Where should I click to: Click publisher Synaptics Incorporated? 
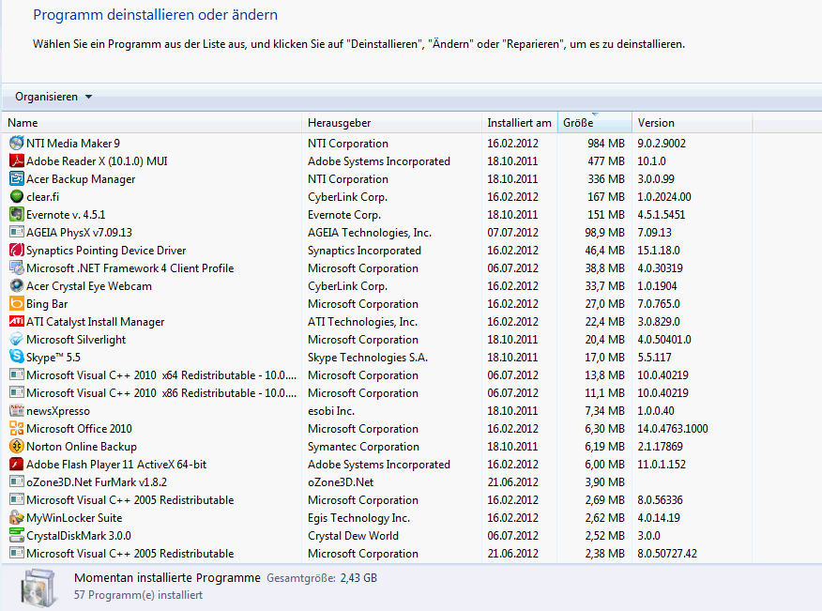click(x=364, y=251)
